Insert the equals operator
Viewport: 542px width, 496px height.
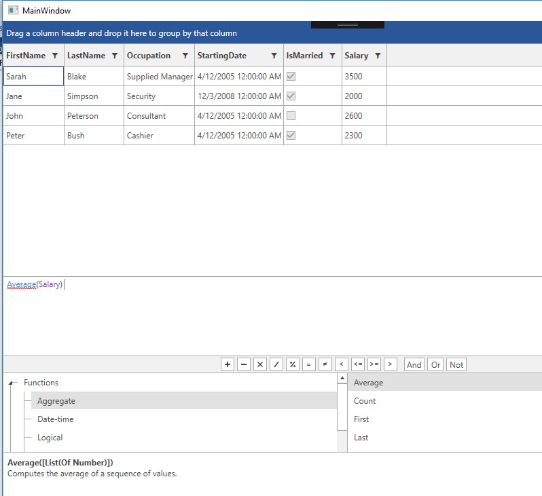tap(308, 364)
